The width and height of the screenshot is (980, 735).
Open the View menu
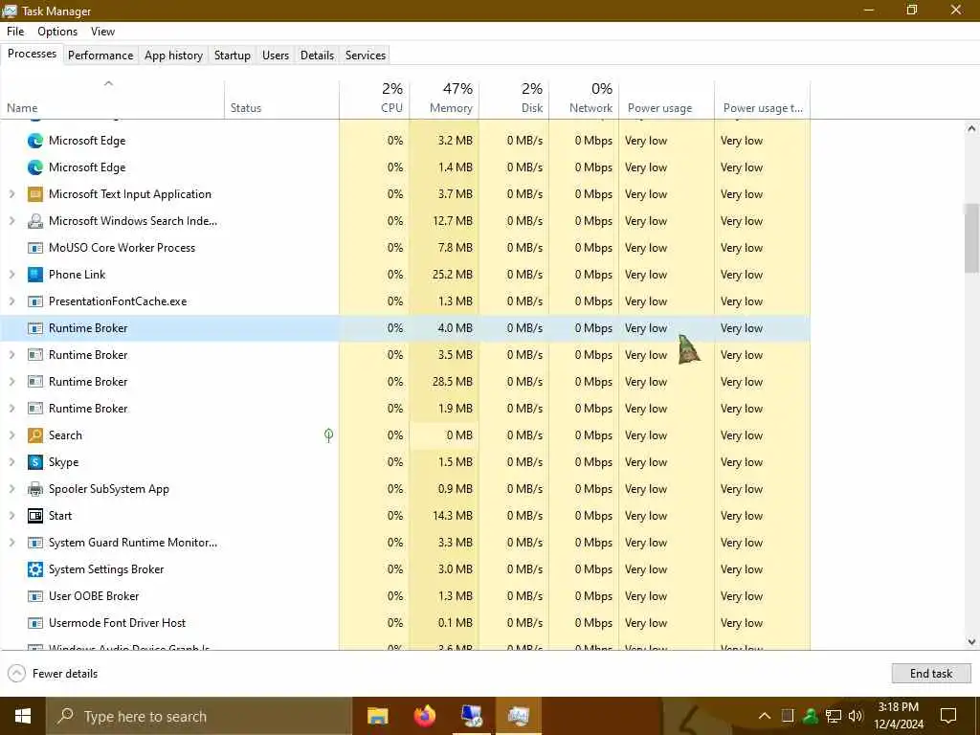tap(102, 32)
